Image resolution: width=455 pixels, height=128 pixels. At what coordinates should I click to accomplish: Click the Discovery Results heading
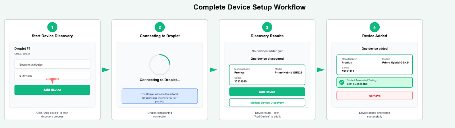pos(267,36)
